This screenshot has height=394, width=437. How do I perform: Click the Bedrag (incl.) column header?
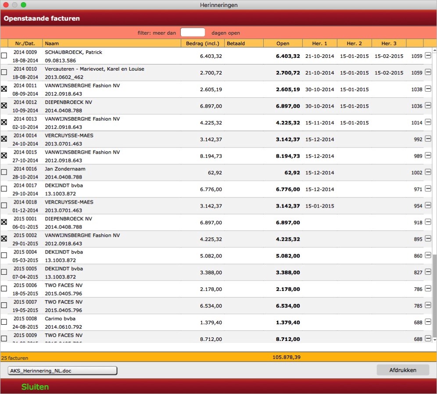click(x=203, y=43)
